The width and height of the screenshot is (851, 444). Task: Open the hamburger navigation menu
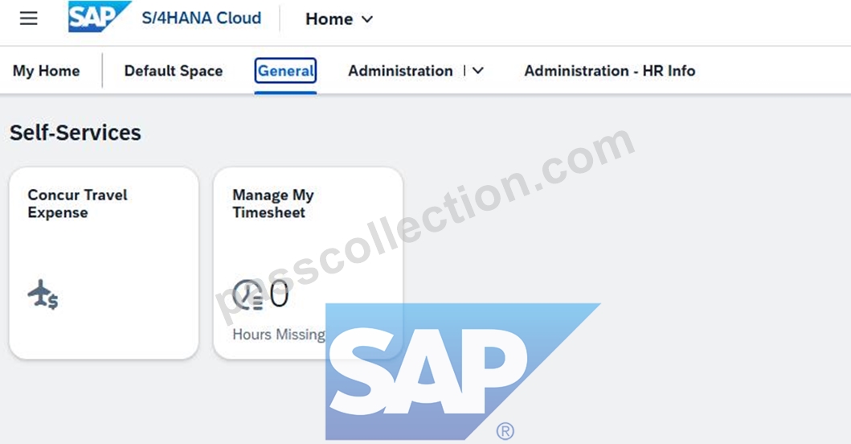coord(29,18)
